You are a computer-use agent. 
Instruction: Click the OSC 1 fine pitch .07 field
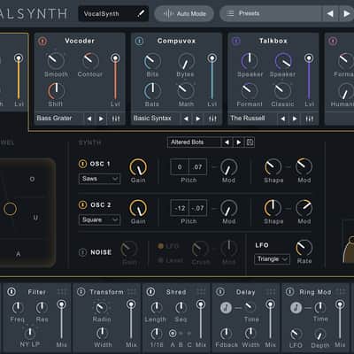197,167
